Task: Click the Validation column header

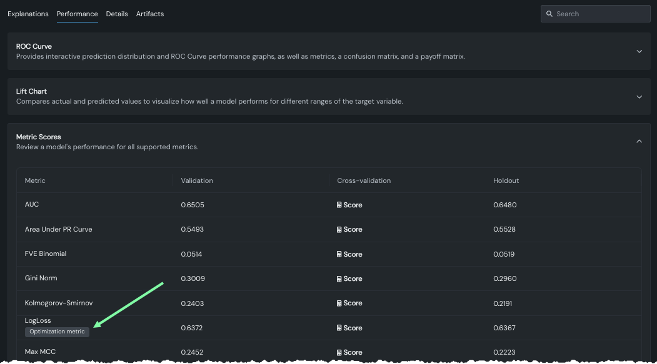Action: coord(197,180)
